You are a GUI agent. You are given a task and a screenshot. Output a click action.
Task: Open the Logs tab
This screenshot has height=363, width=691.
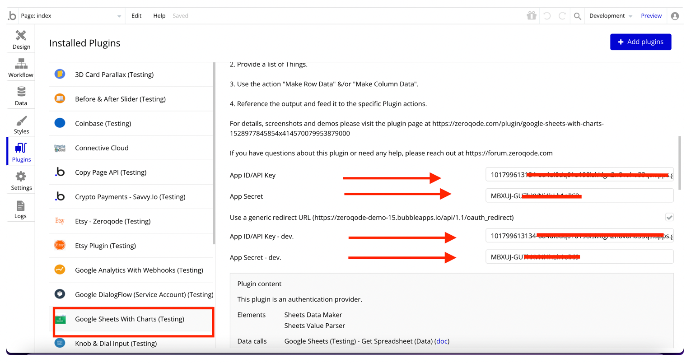pyautogui.click(x=21, y=209)
